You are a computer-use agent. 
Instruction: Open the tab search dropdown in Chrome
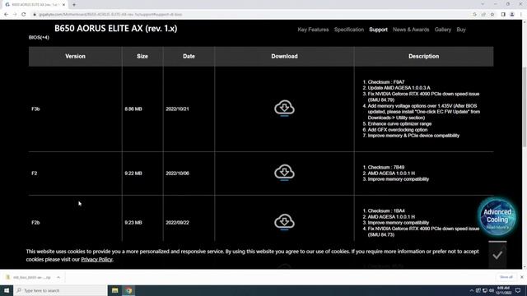[x=483, y=4]
